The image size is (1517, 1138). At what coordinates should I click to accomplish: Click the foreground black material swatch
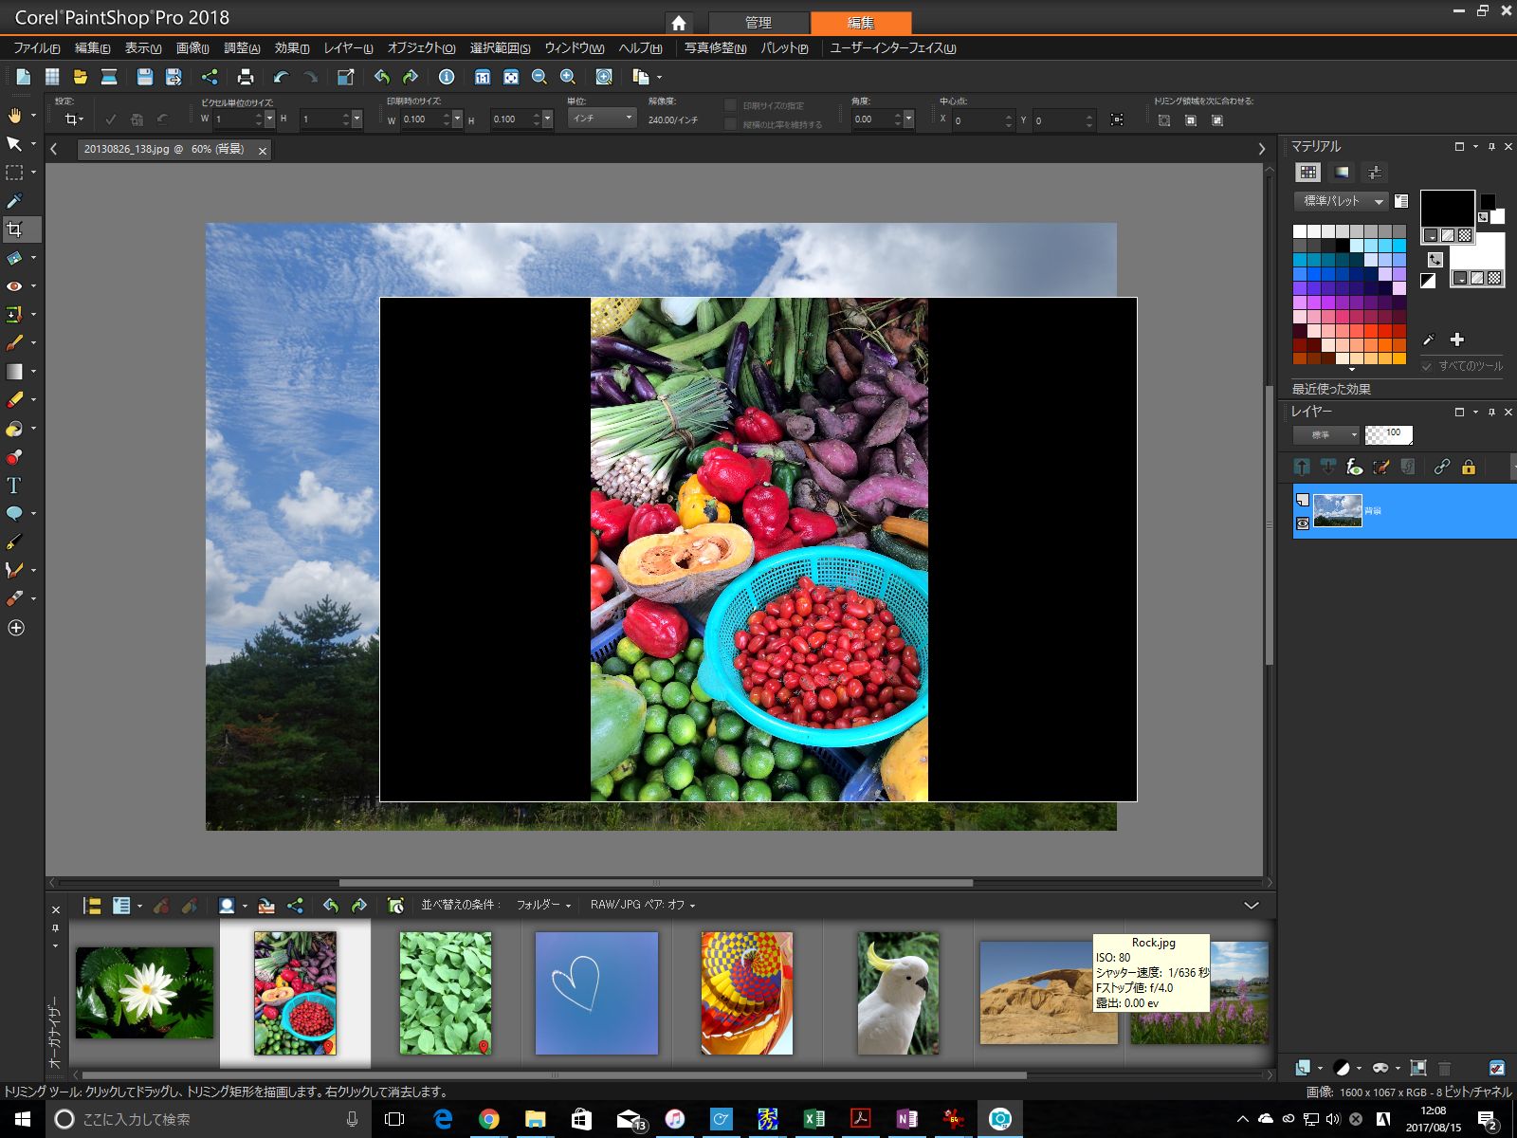1447,211
